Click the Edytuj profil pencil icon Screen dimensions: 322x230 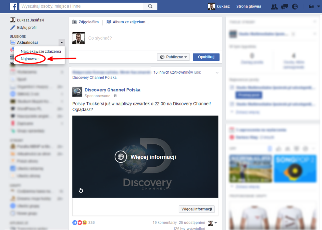(x=13, y=27)
